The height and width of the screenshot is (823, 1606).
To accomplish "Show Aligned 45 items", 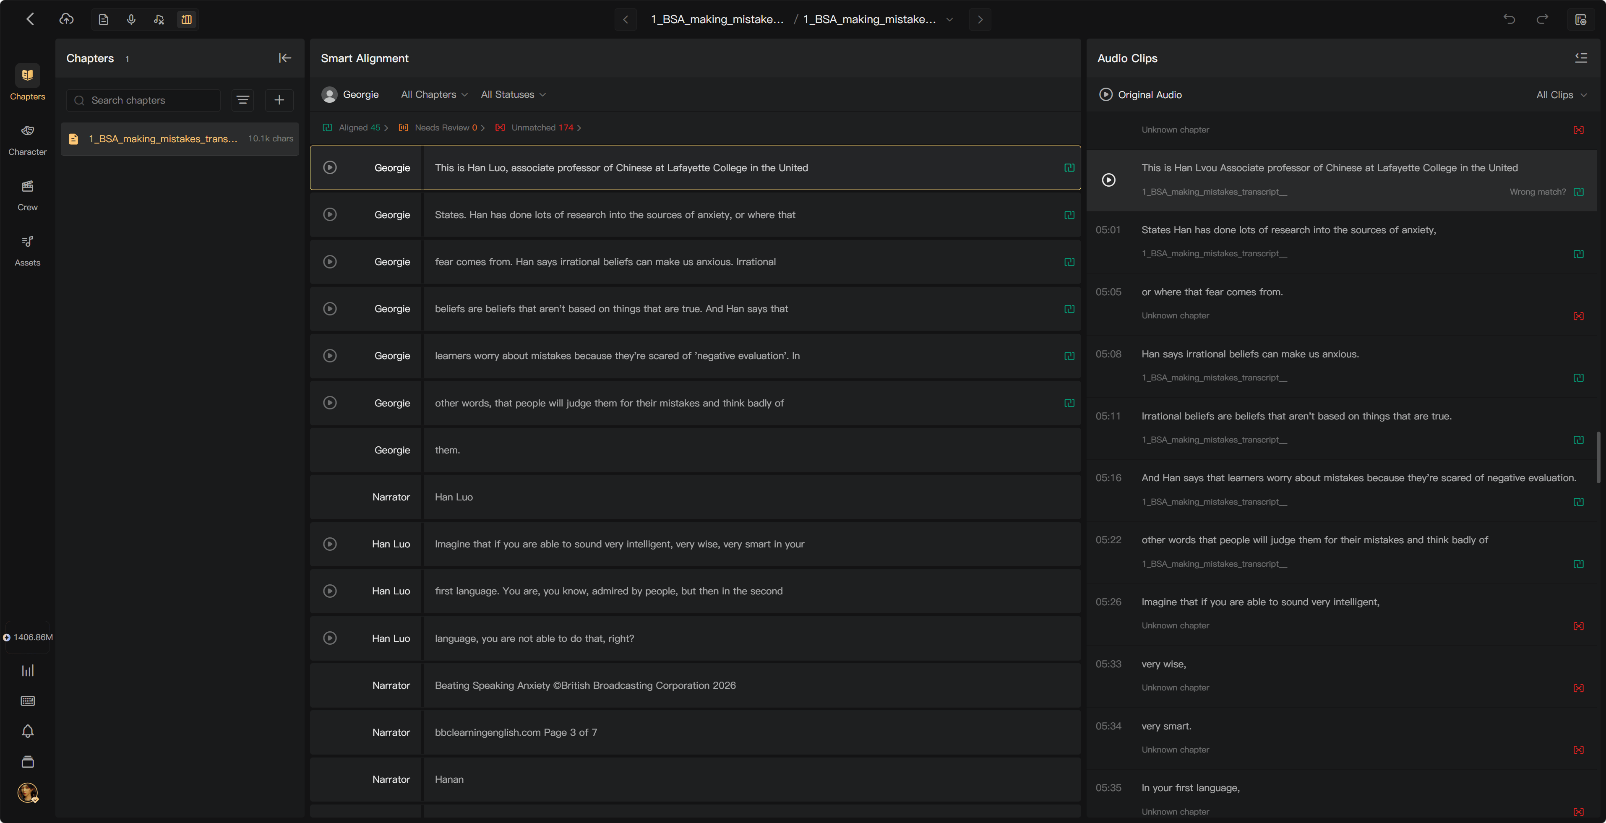I will 355,128.
